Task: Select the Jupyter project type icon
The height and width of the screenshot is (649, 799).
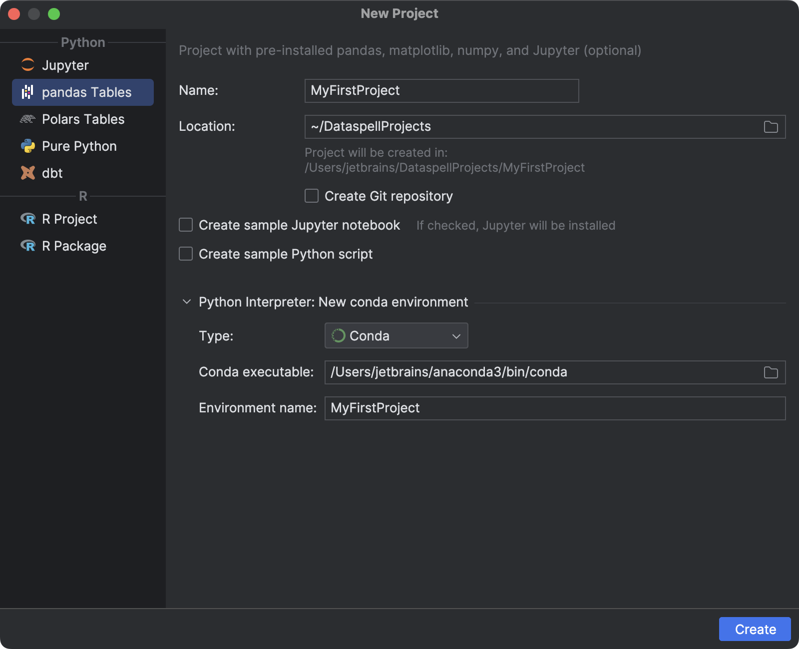Action: tap(28, 65)
